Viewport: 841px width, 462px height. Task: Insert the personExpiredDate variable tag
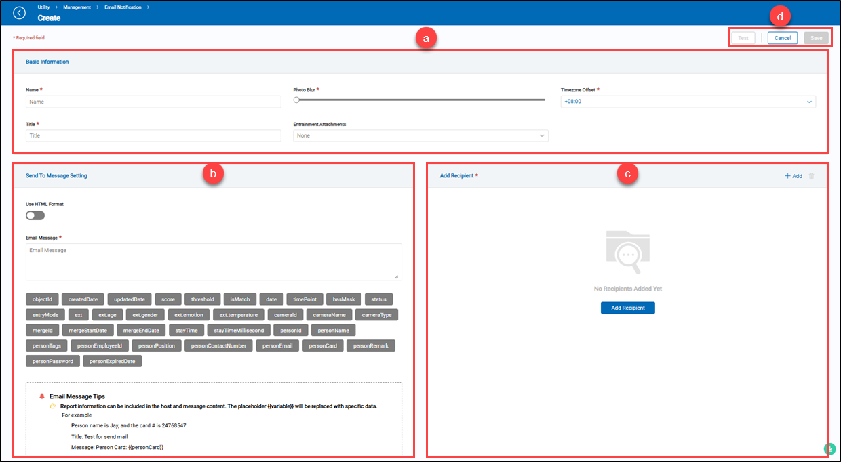tap(113, 360)
